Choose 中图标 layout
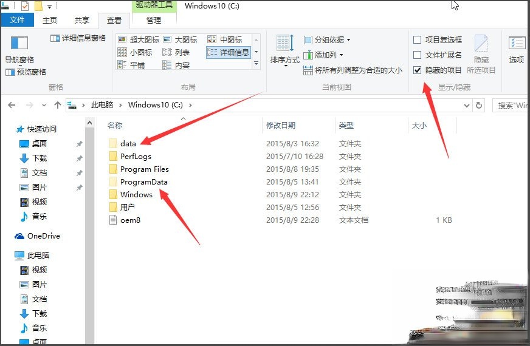 pyautogui.click(x=225, y=39)
